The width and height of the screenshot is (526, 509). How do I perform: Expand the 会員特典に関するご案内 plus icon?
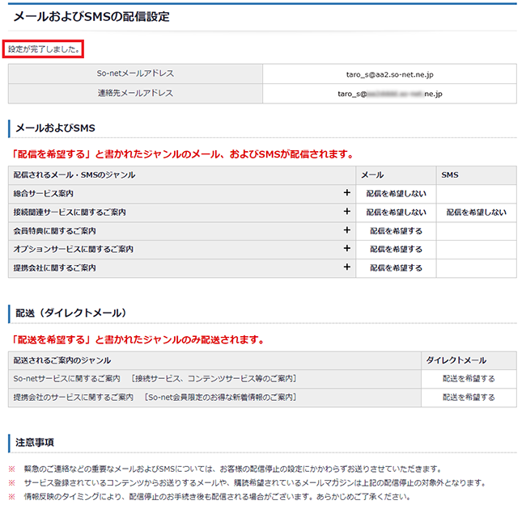tap(346, 231)
